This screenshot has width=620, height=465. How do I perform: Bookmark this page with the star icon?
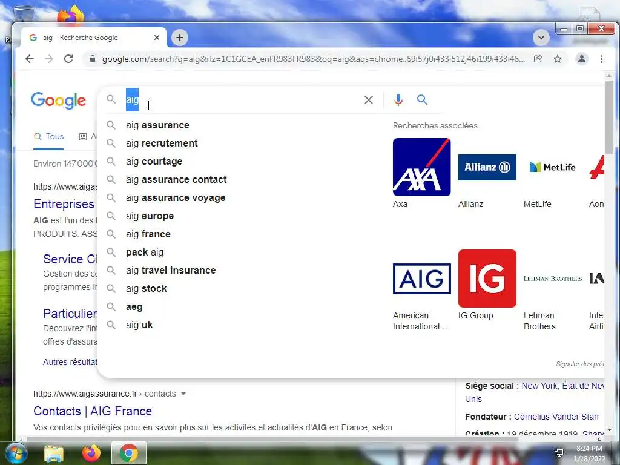point(558,59)
